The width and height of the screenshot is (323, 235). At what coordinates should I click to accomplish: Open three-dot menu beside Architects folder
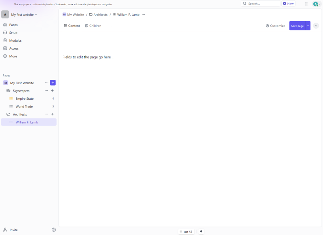click(46, 114)
